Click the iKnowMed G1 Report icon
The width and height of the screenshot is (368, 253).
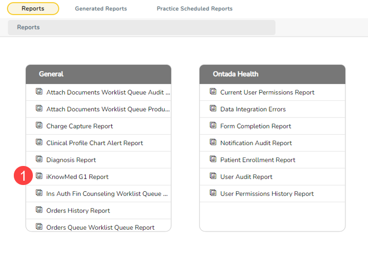[39, 176]
